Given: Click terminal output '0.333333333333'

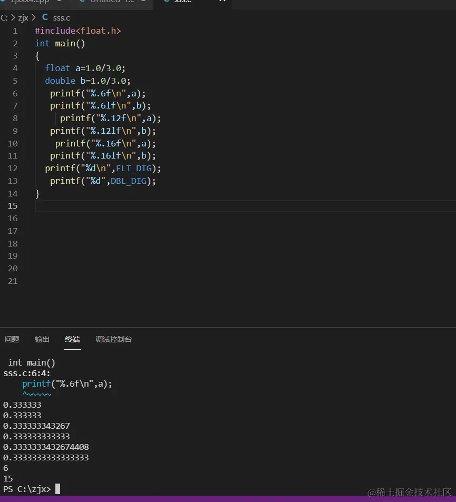Looking at the screenshot, I should 36,437.
